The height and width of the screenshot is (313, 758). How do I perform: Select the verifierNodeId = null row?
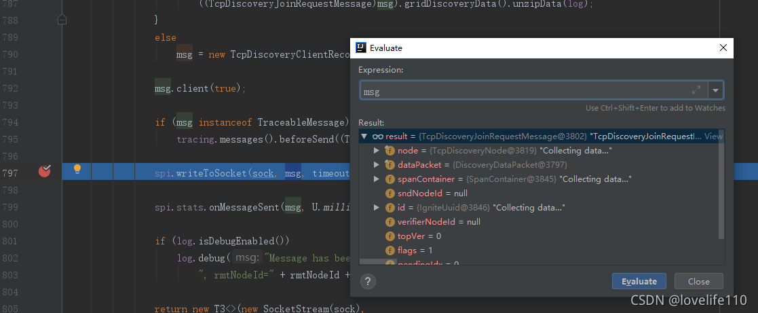pyautogui.click(x=438, y=222)
